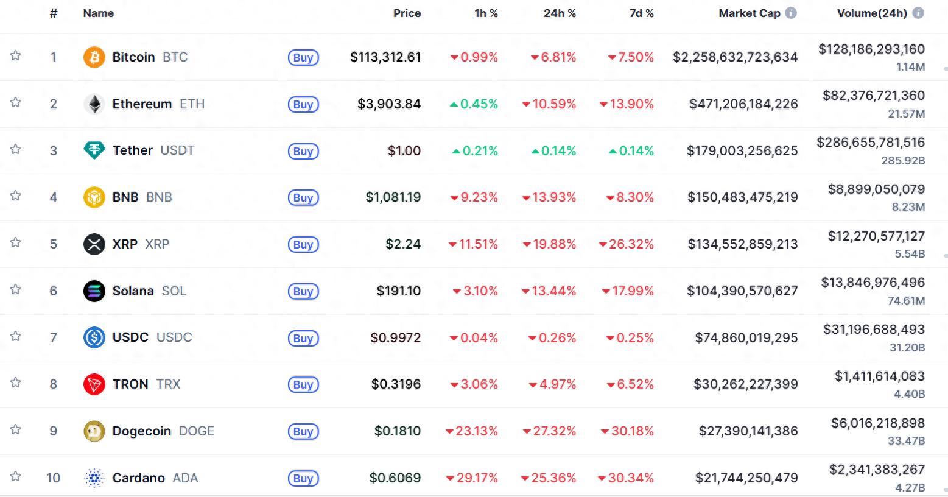This screenshot has width=948, height=497.
Task: Sort the list by Name header
Action: [98, 13]
